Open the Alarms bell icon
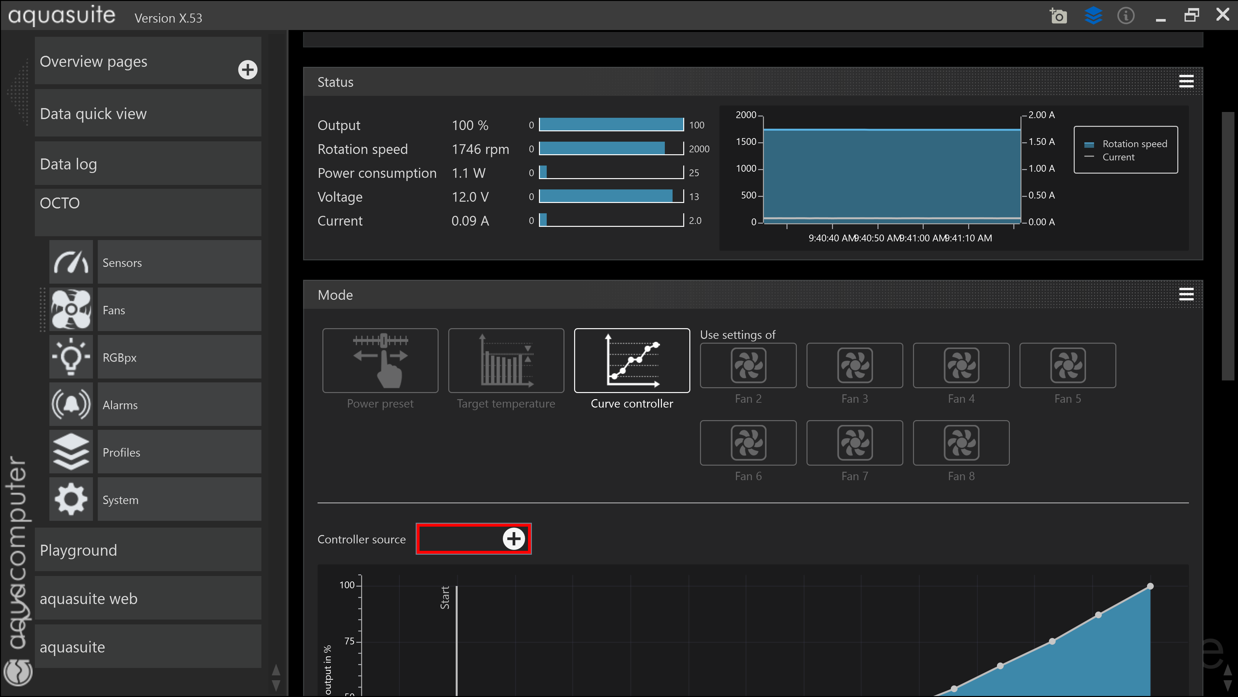Image resolution: width=1238 pixels, height=697 pixels. 71,404
